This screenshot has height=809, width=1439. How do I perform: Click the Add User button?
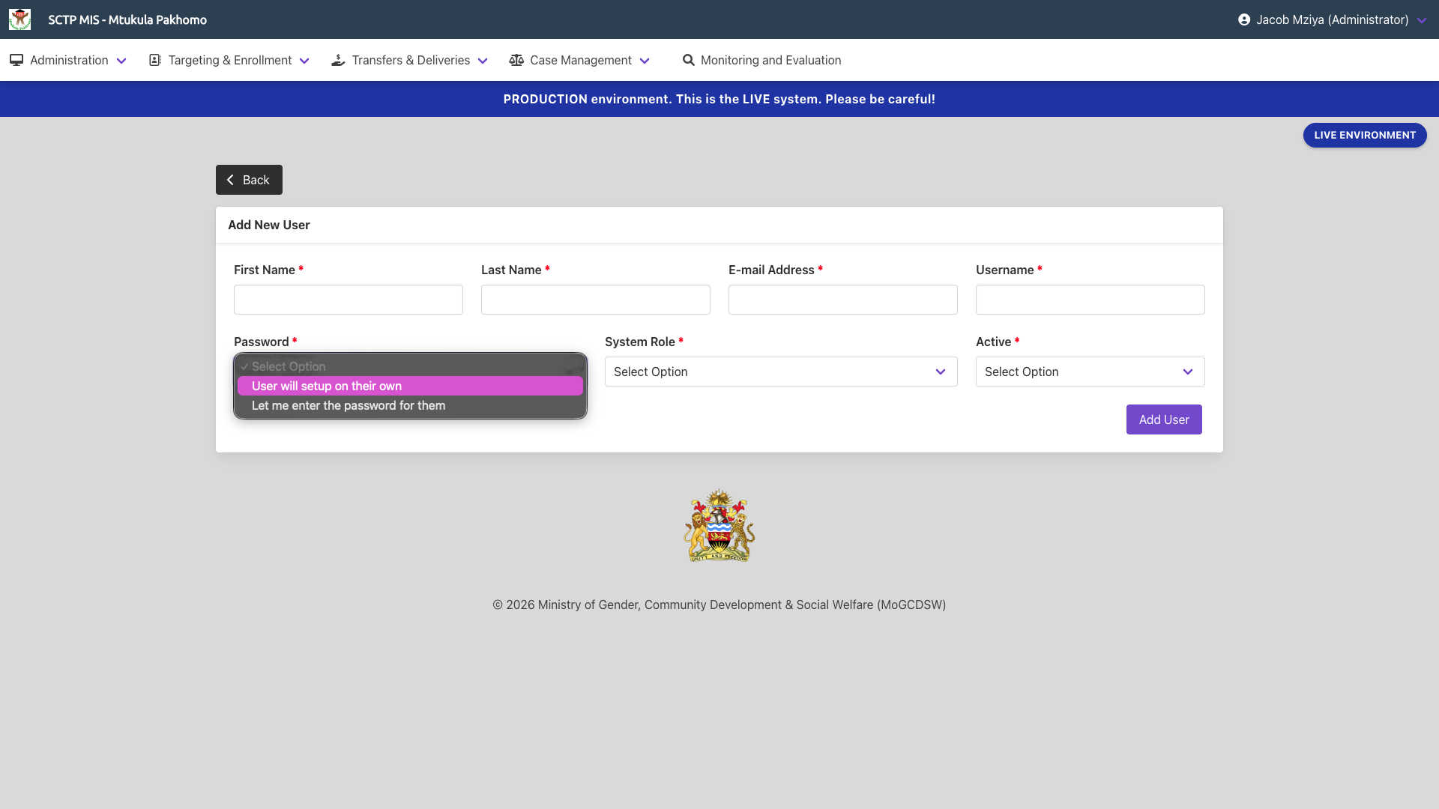tap(1163, 419)
